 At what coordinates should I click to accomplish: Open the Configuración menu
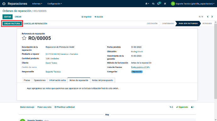(x=54, y=4)
